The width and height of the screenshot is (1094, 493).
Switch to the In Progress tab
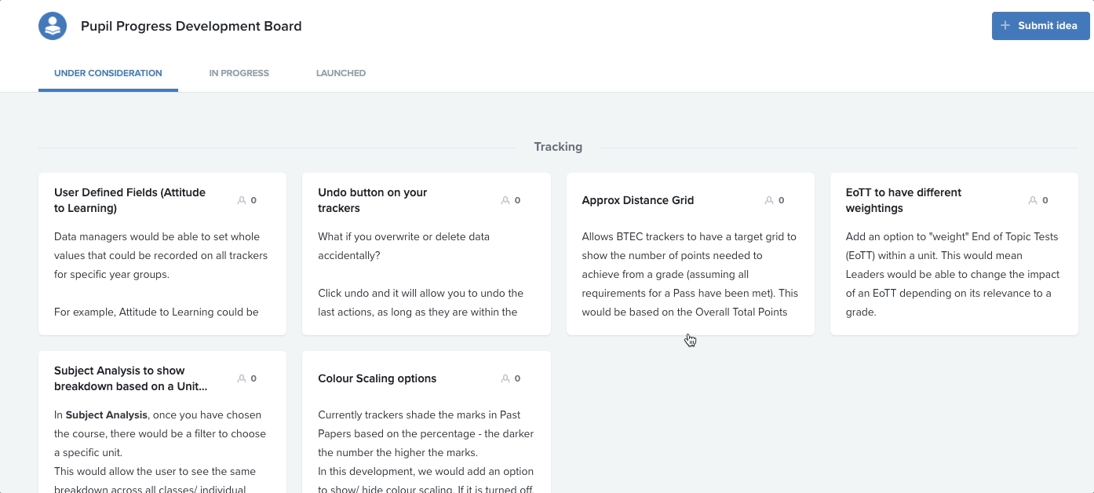pos(239,72)
